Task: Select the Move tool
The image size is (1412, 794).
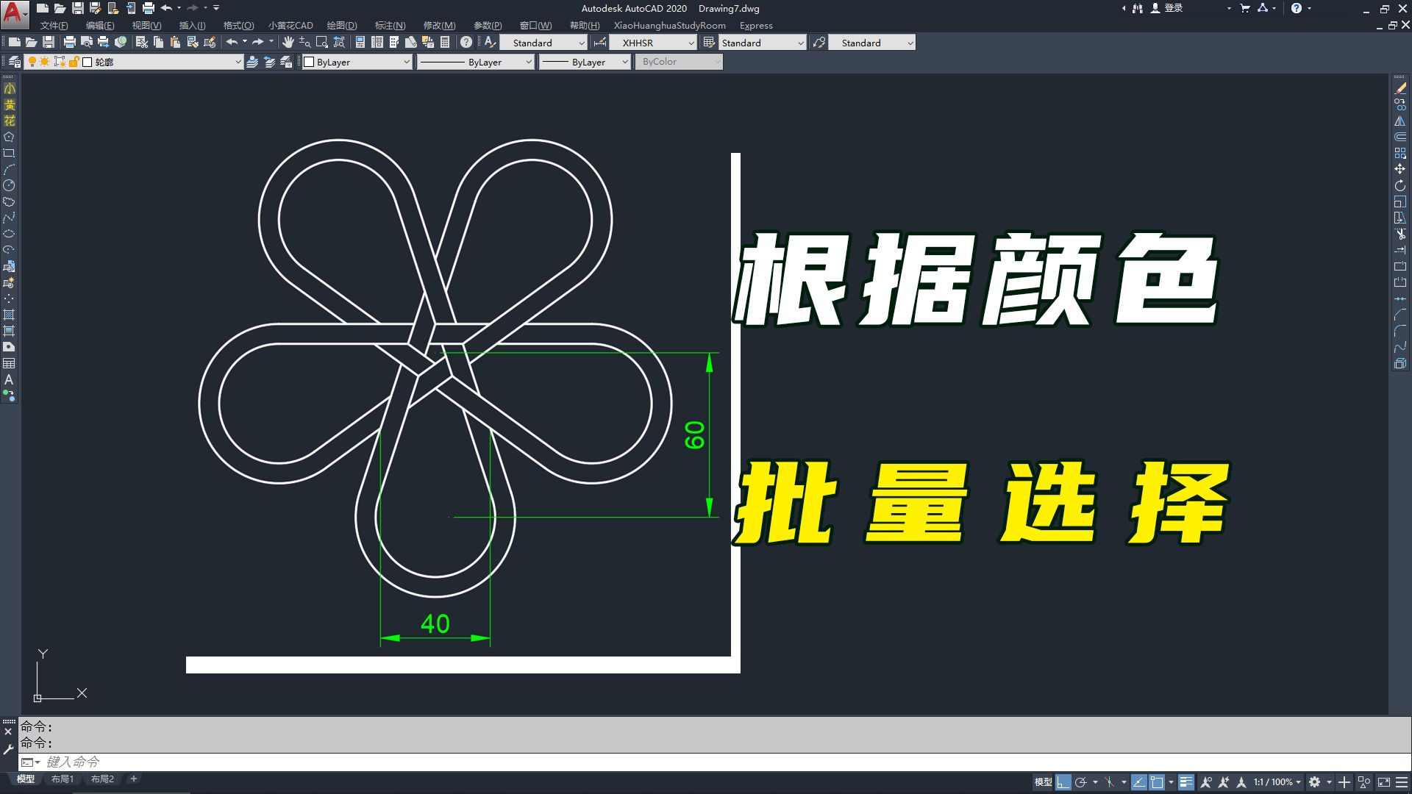Action: pos(1400,169)
